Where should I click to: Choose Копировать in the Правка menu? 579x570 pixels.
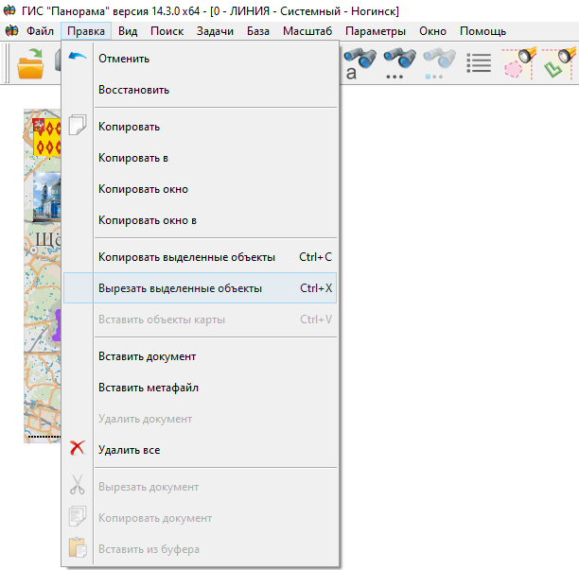pyautogui.click(x=129, y=127)
